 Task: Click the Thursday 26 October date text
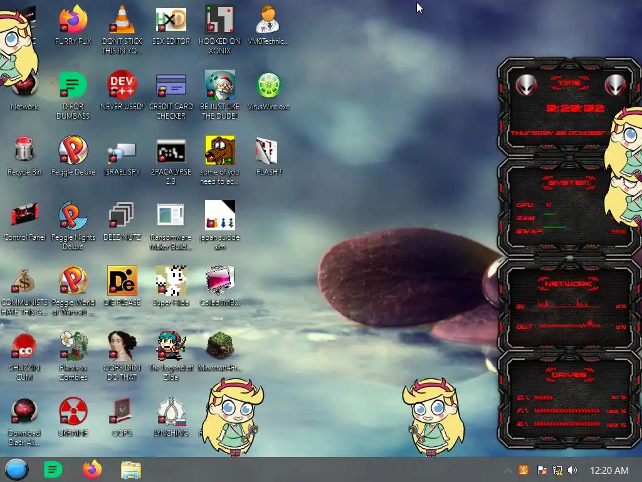point(559,133)
